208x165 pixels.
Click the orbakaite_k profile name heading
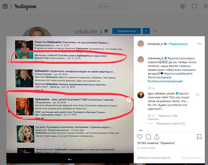[x=89, y=32]
